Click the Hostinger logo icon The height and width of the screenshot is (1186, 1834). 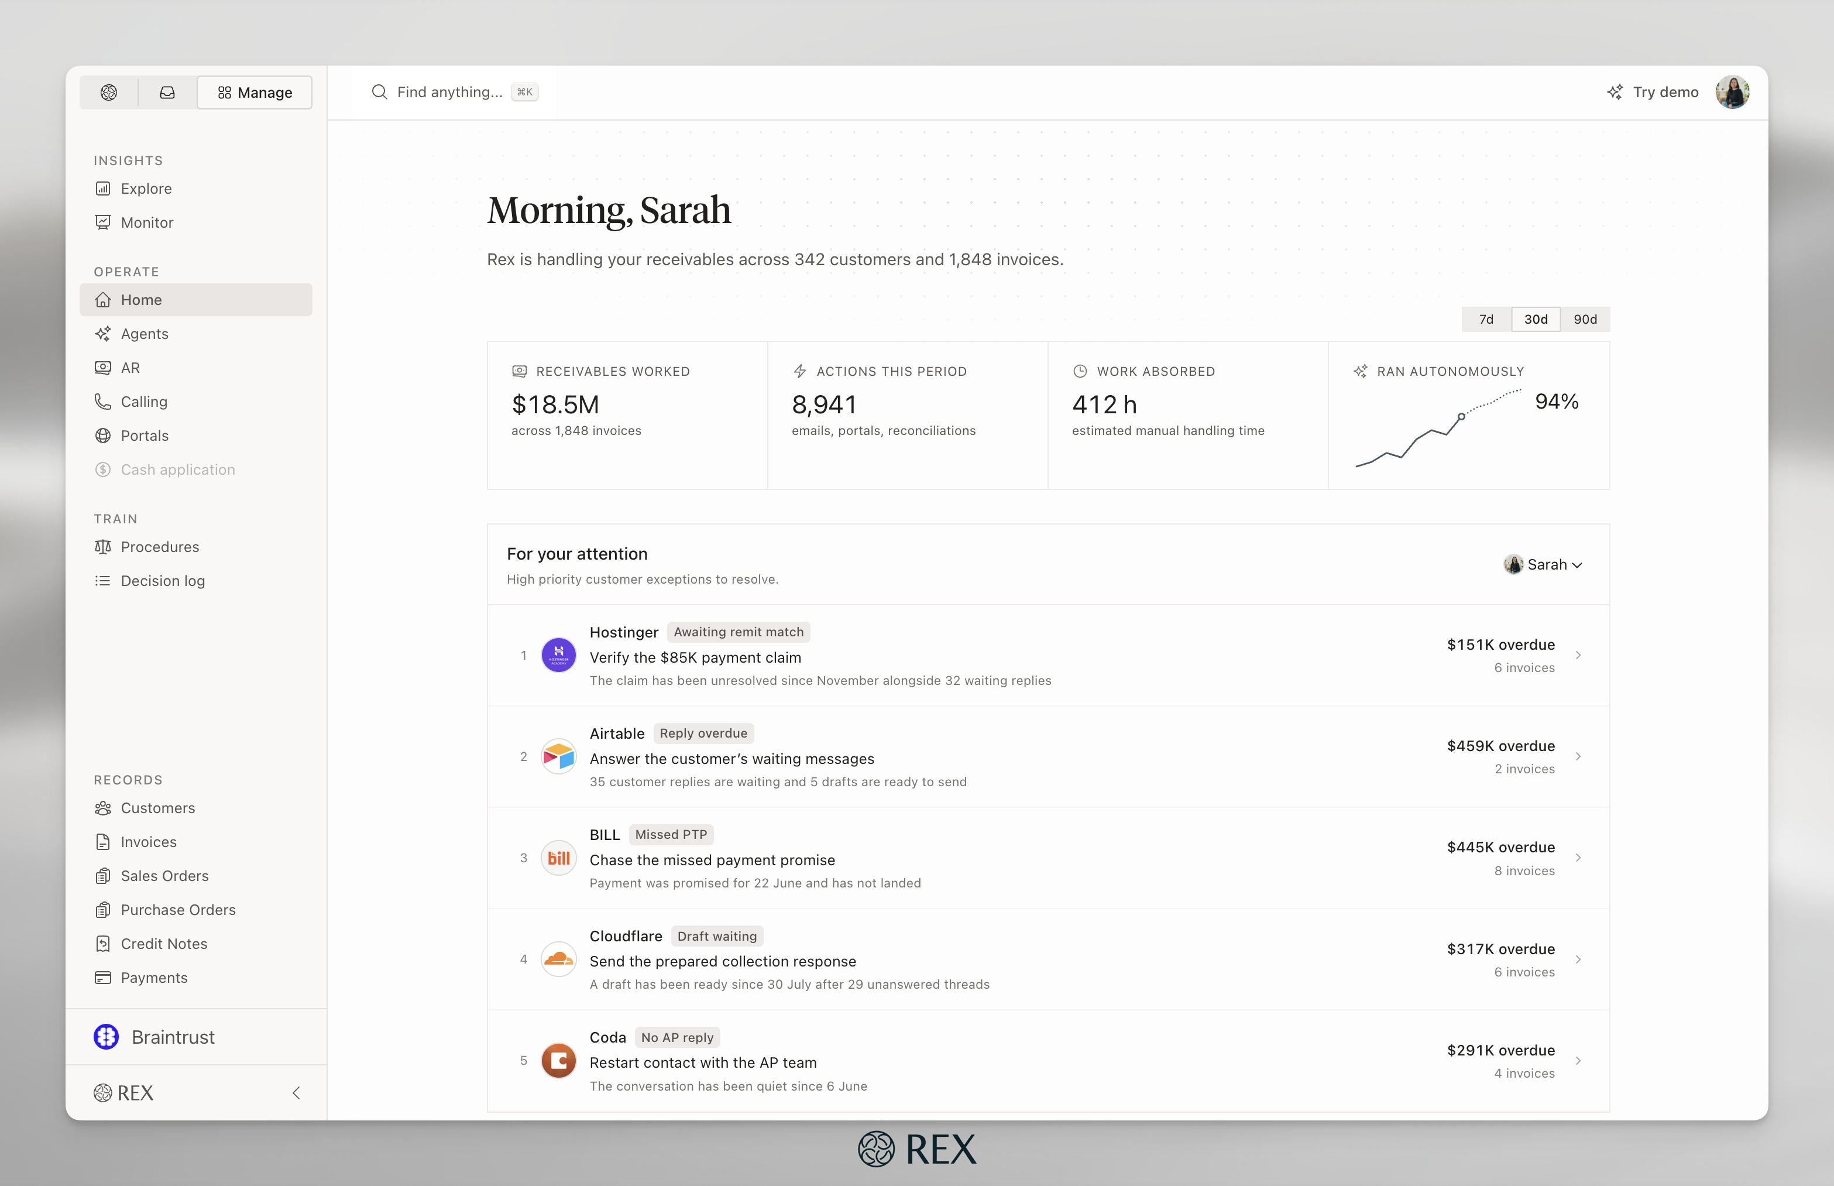[558, 656]
